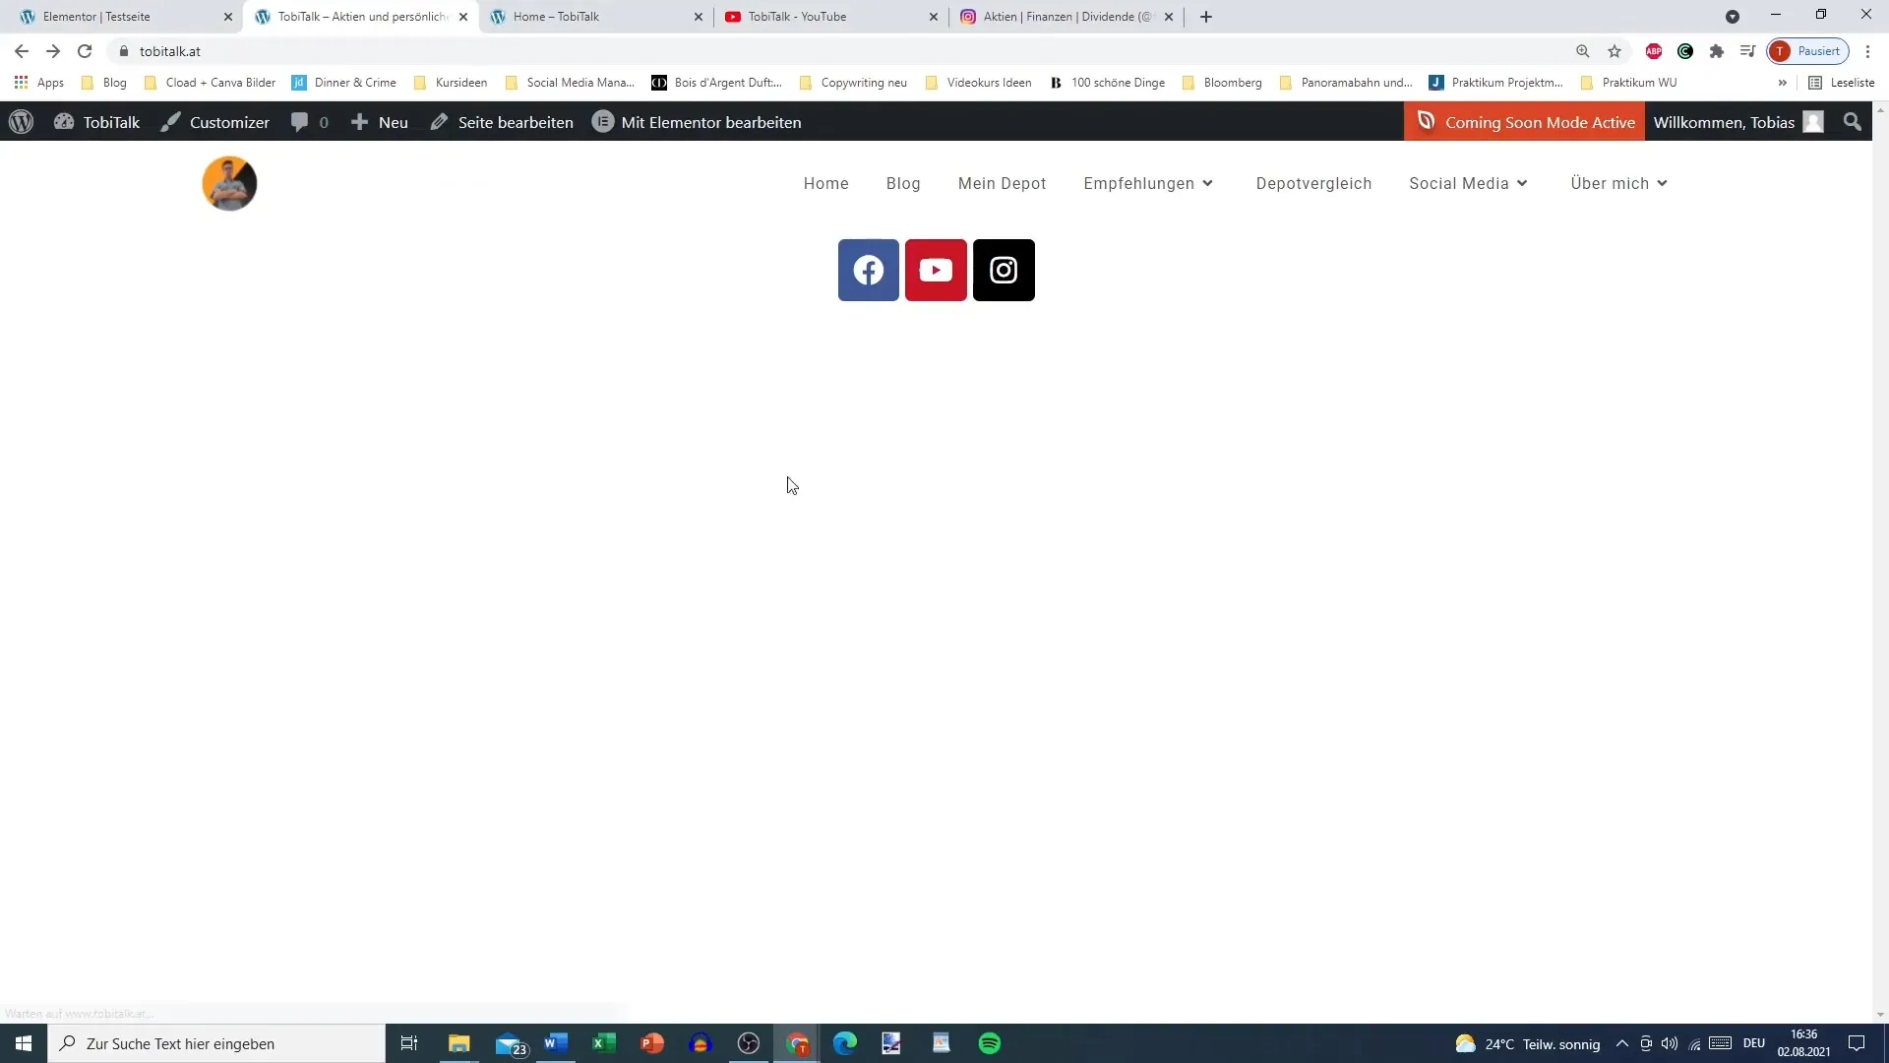This screenshot has height=1063, width=1889.
Task: Show more bookmarks via double chevron
Action: (1782, 83)
